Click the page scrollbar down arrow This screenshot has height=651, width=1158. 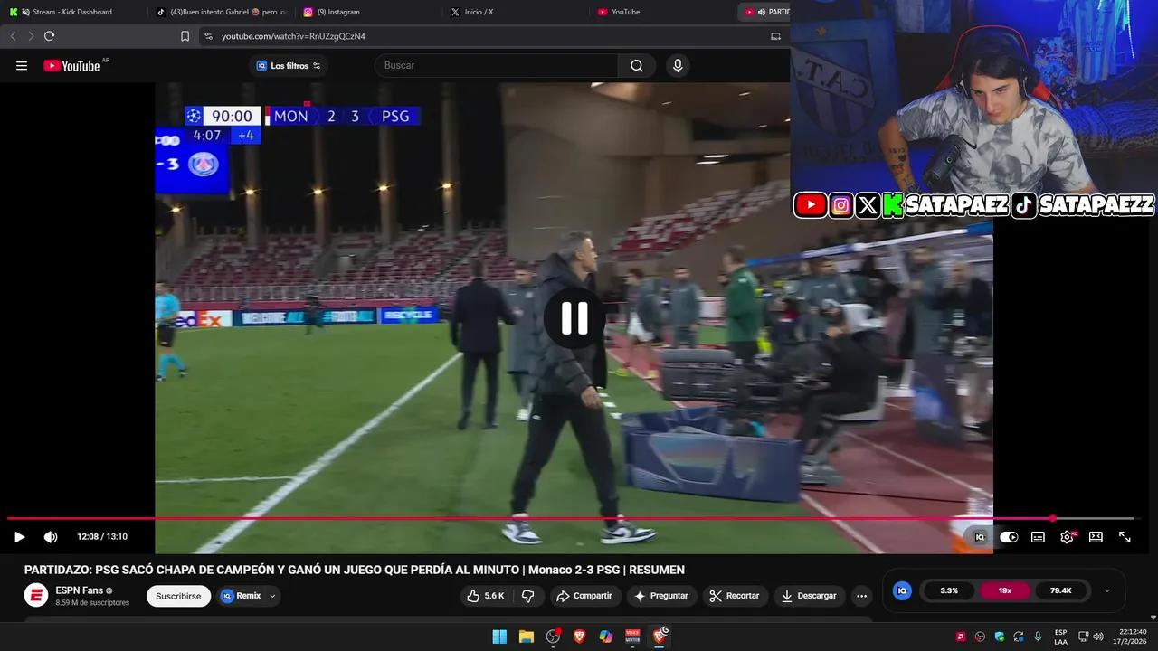pos(1153,618)
